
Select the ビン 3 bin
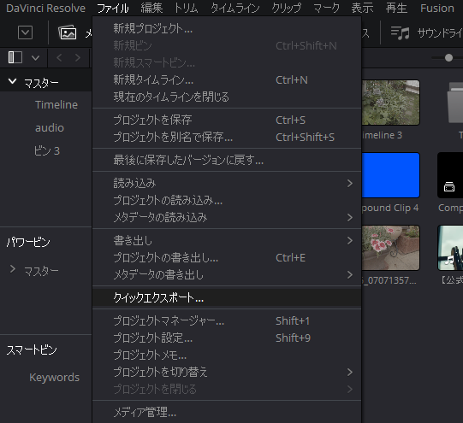point(47,151)
